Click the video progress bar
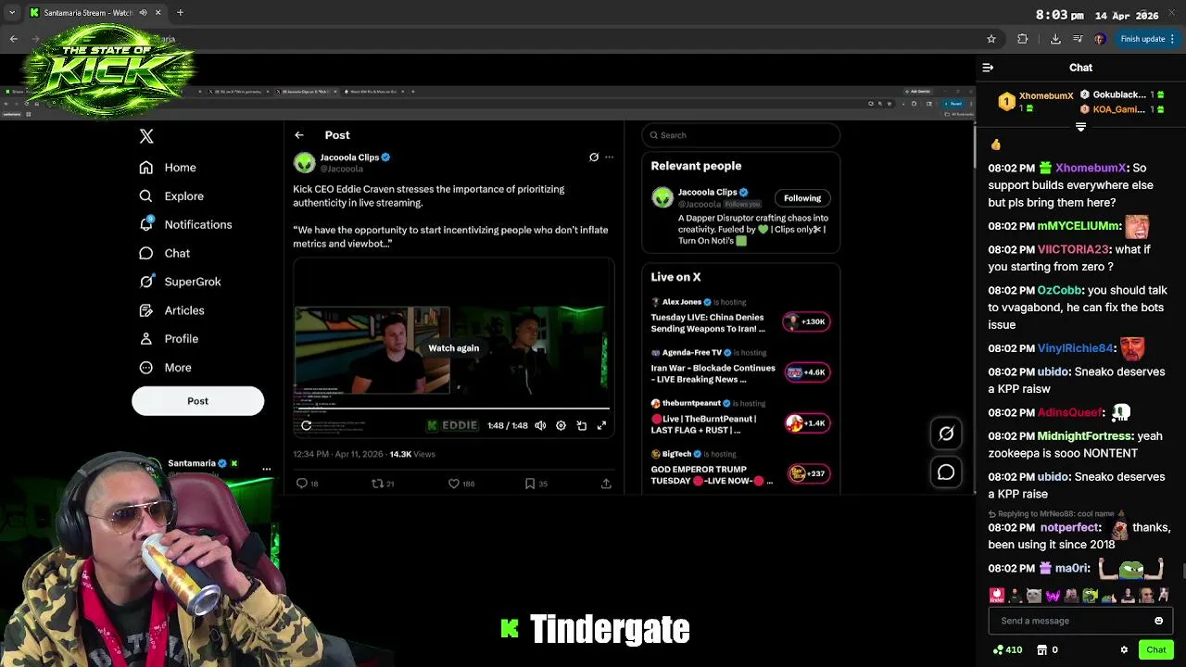Image resolution: width=1186 pixels, height=667 pixels. click(453, 409)
